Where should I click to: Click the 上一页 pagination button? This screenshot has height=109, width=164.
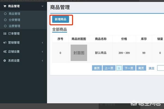109,68
